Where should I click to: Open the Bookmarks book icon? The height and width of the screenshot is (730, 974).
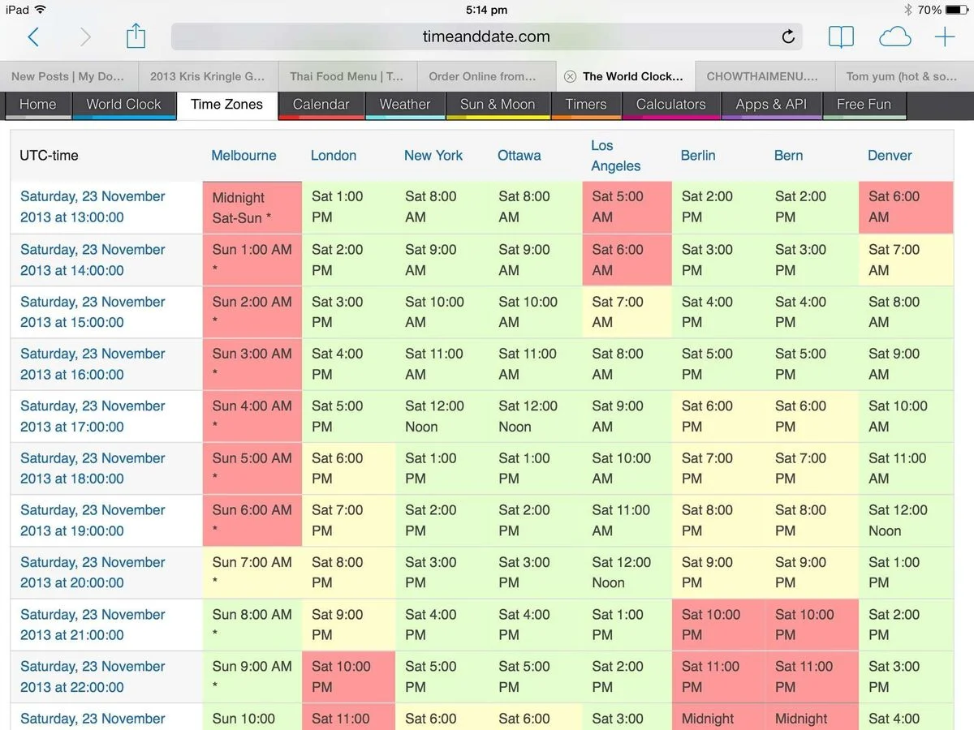point(841,36)
